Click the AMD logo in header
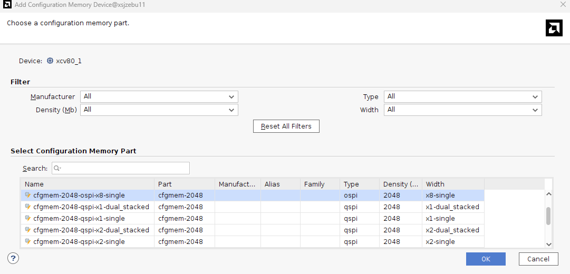 coord(554,28)
